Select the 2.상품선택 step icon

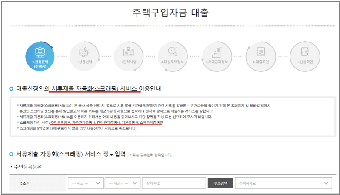point(84,56)
